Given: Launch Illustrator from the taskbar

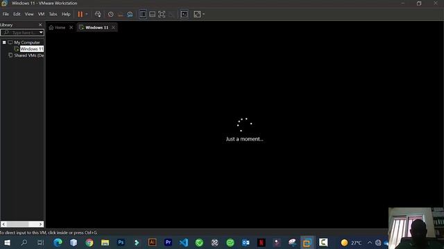Looking at the screenshot, I should (x=153, y=242).
